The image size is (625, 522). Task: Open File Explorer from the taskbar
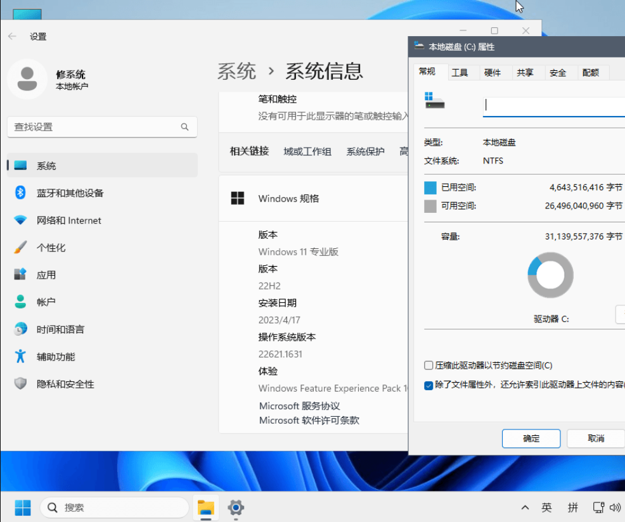tap(205, 507)
